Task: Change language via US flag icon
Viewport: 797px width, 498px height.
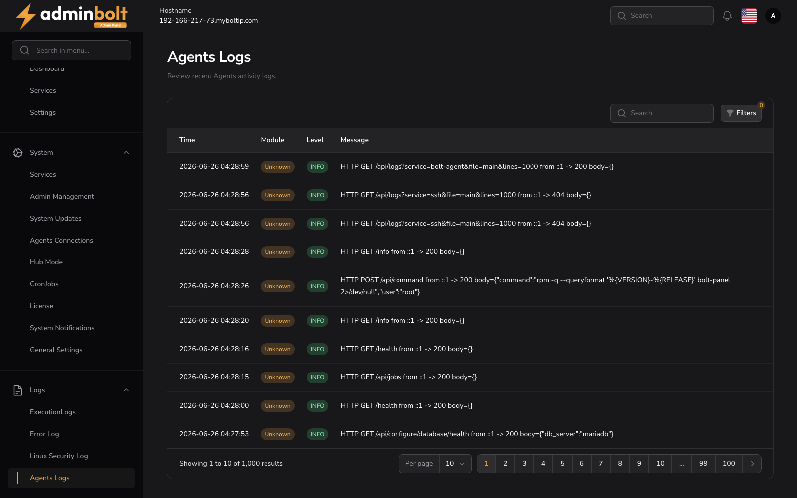Action: (x=749, y=16)
